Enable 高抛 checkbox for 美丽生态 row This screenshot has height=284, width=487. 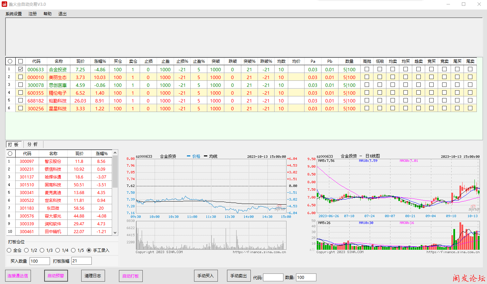[x=367, y=77]
